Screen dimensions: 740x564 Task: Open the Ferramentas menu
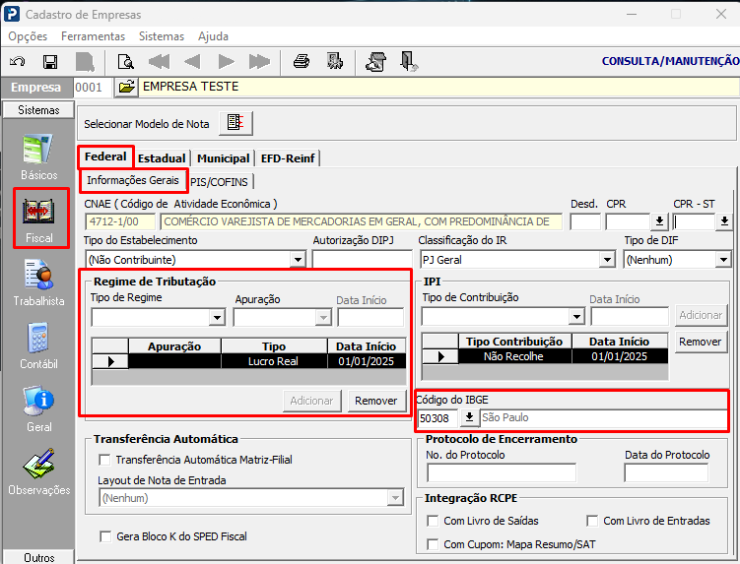coord(93,36)
